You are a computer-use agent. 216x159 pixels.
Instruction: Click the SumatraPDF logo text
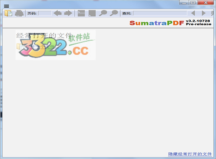pyautogui.click(x=157, y=23)
